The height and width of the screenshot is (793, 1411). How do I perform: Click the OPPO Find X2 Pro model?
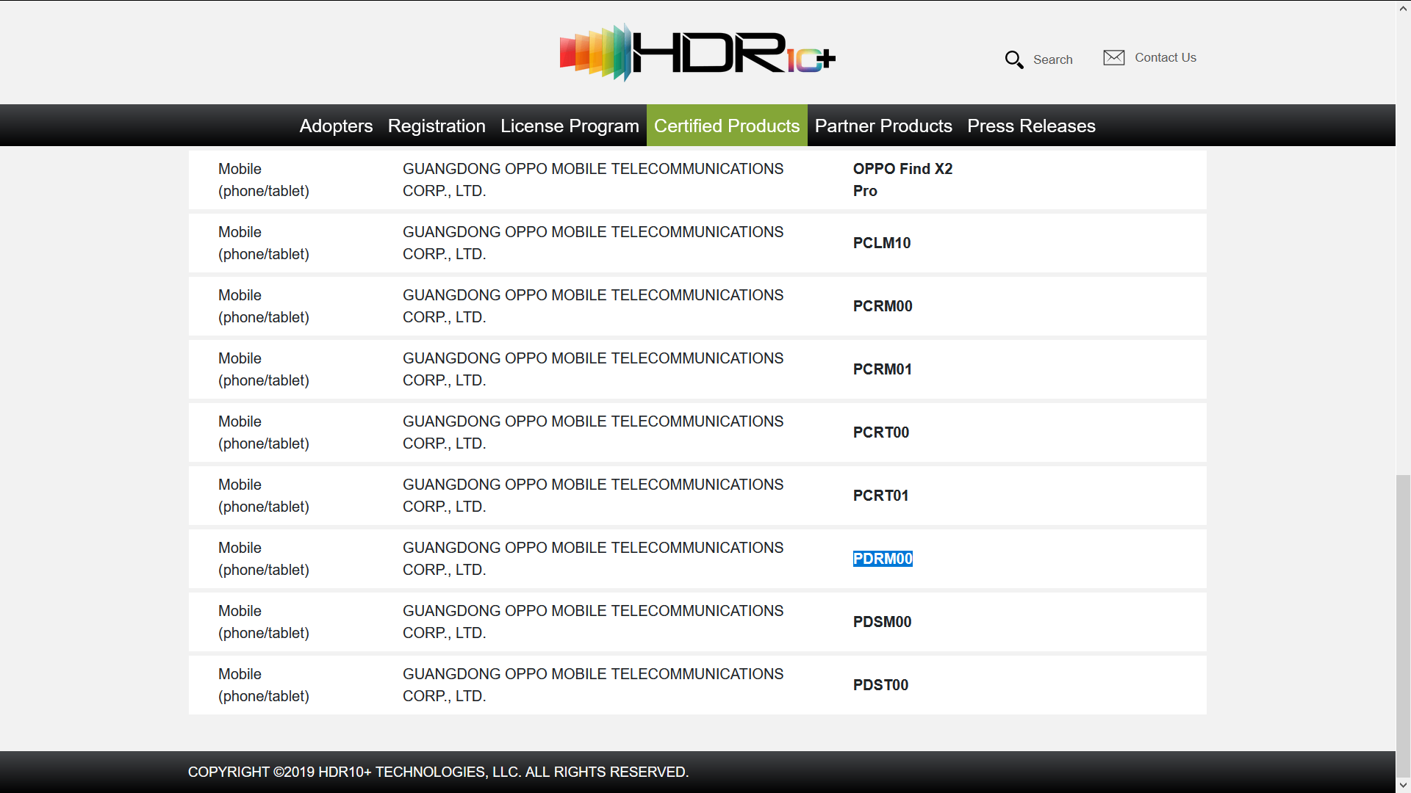902,180
